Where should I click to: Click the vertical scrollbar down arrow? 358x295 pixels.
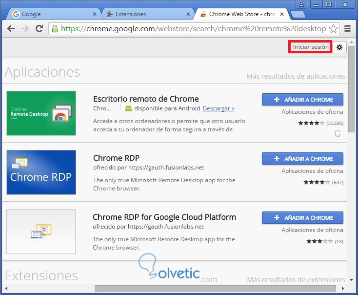coord(351,280)
